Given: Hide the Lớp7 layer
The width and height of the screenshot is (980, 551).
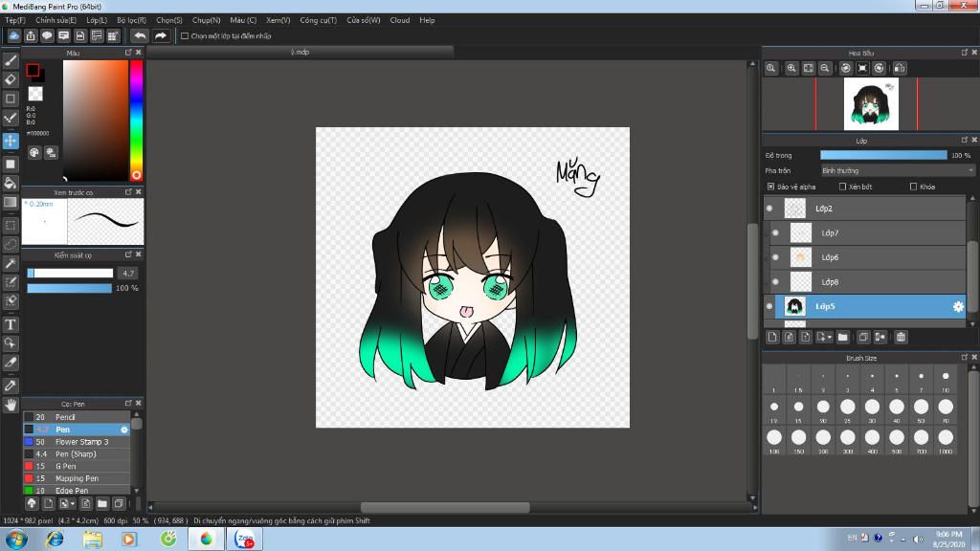Looking at the screenshot, I should (775, 233).
